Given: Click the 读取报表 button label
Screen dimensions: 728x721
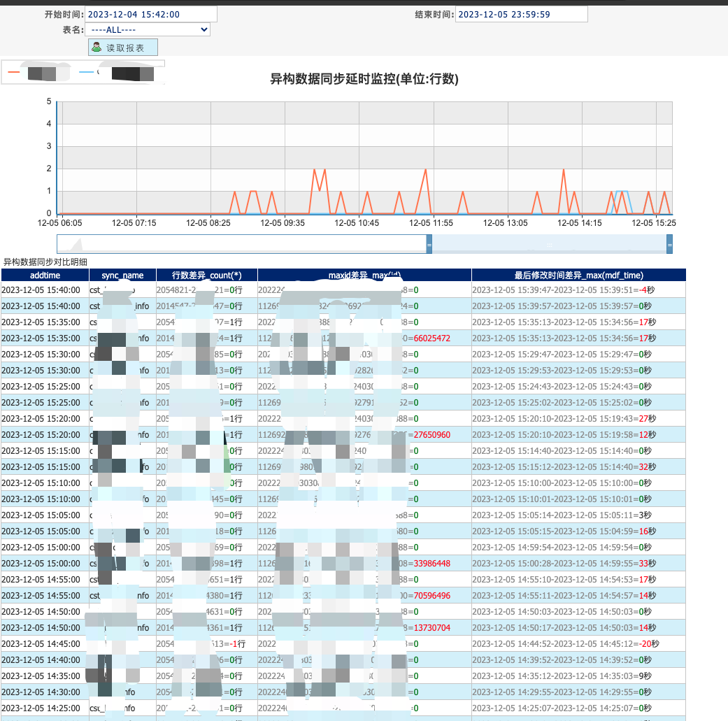Looking at the screenshot, I should tap(125, 48).
